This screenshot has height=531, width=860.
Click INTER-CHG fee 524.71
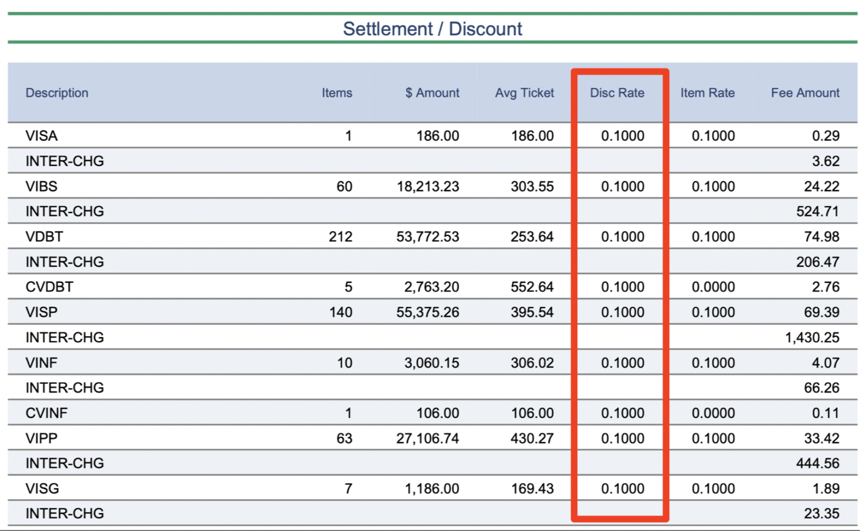pyautogui.click(x=818, y=212)
